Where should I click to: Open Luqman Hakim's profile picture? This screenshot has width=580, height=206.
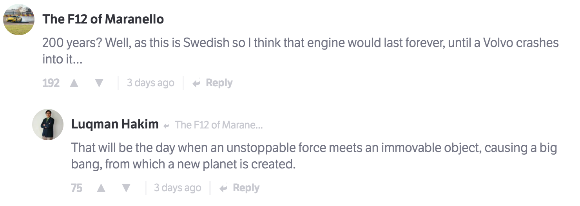[48, 125]
